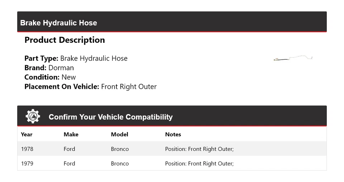Viewport: 344px width, 182px height.
Task: Click the gear compatibility icon
Action: tap(33, 117)
